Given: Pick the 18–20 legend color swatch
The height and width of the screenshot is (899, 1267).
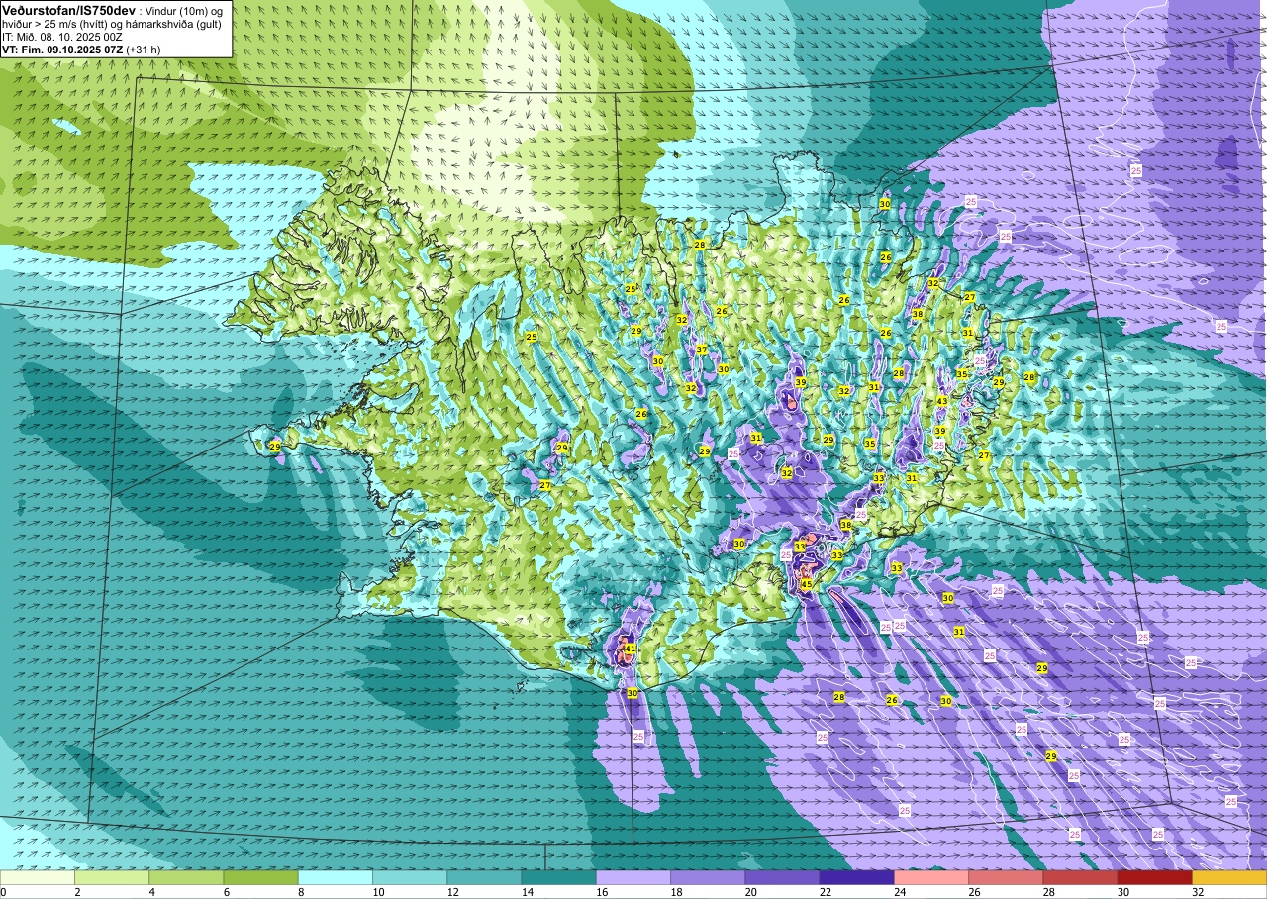Looking at the screenshot, I should click(708, 878).
